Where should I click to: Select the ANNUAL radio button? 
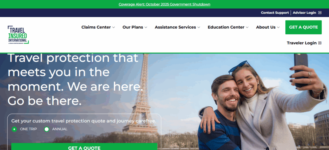click(47, 129)
